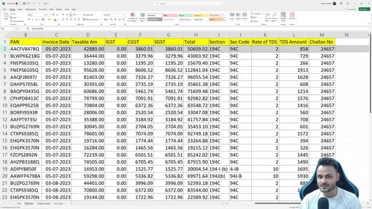The height and width of the screenshot is (209, 372).
Task: Apply the Bad cell style
Action: coord(170,16)
